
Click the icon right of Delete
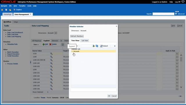[x=63, y=45]
